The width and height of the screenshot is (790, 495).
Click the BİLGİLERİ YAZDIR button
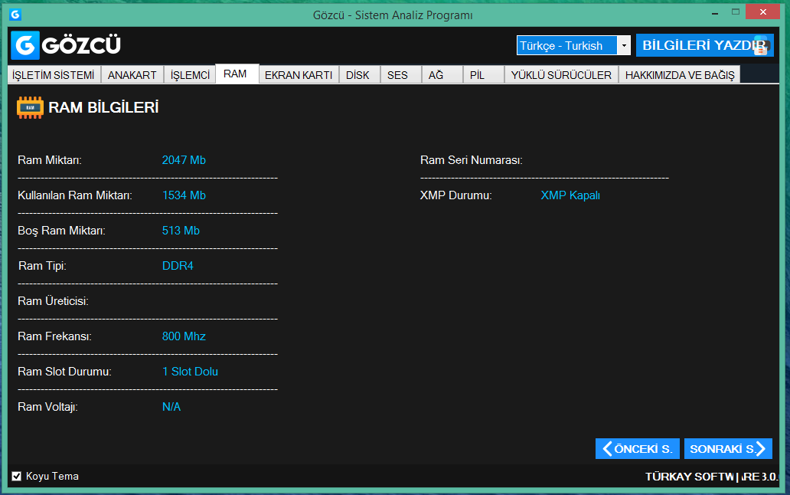click(705, 45)
